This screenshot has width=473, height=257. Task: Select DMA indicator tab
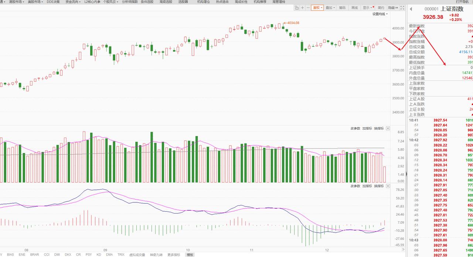tap(109, 255)
